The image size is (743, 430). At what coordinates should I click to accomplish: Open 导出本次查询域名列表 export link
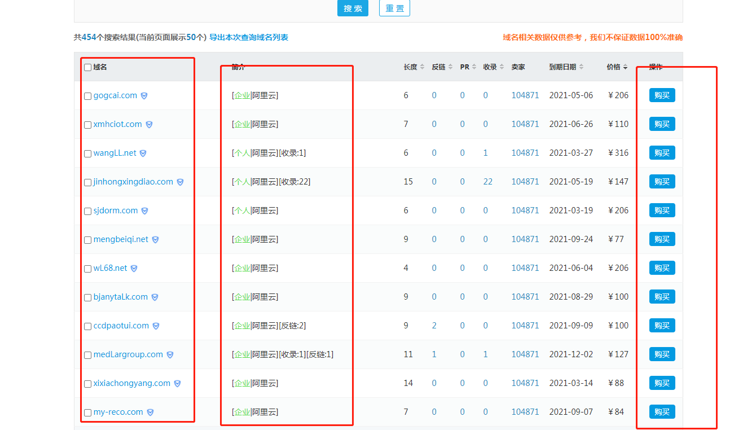[x=249, y=37]
